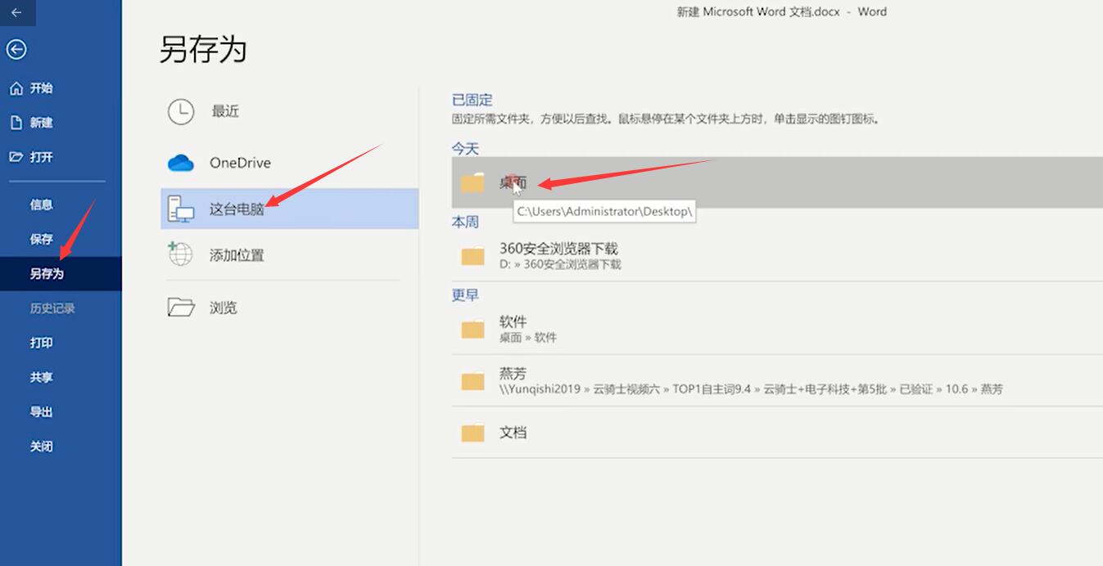
Task: Click the OneDrive cloud icon
Action: point(181,164)
